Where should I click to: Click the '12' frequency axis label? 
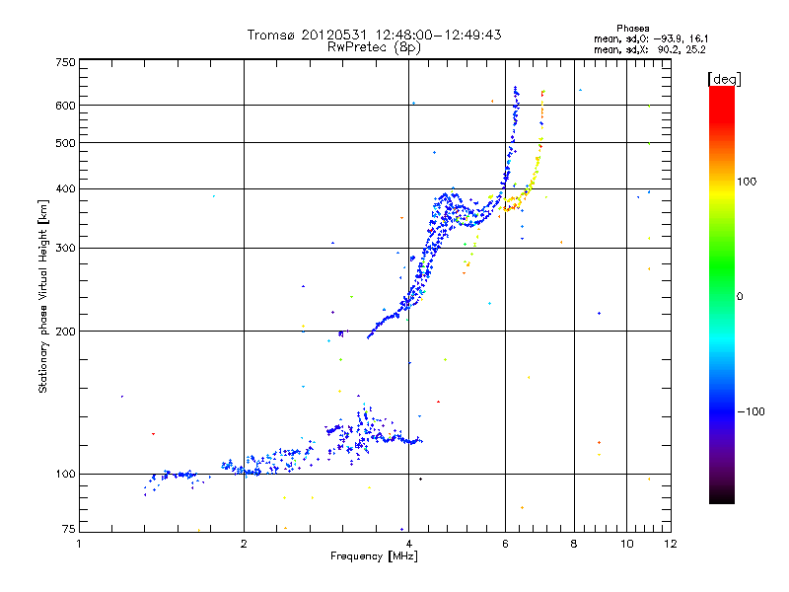coord(671,544)
